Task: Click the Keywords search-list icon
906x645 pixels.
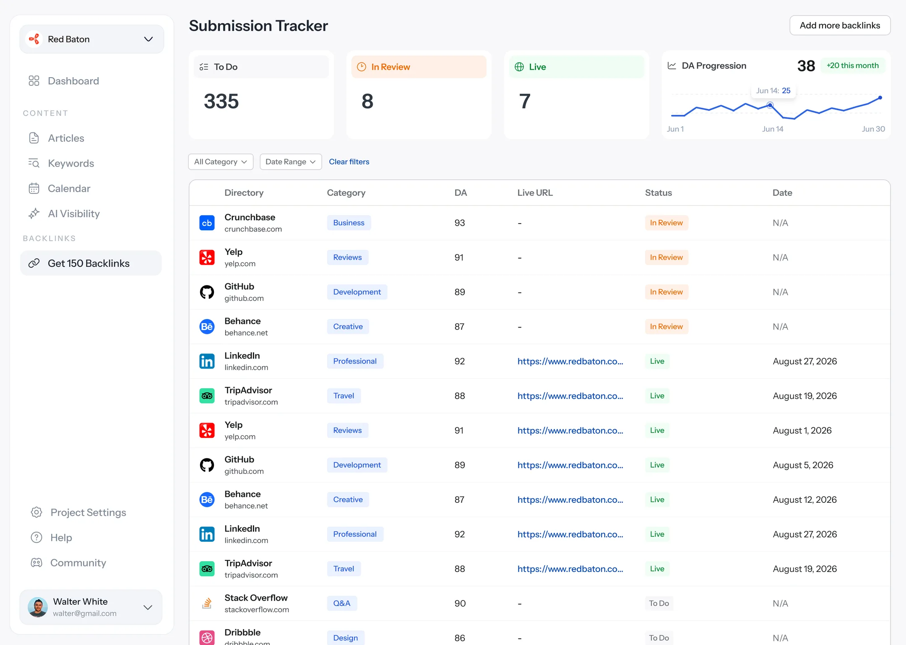Action: [x=34, y=163]
